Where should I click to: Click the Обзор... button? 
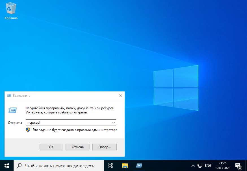(x=104, y=147)
